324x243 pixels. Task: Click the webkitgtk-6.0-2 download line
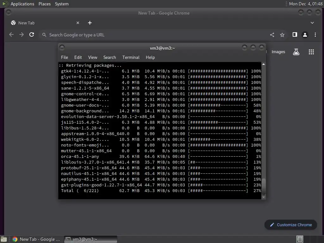(161, 140)
